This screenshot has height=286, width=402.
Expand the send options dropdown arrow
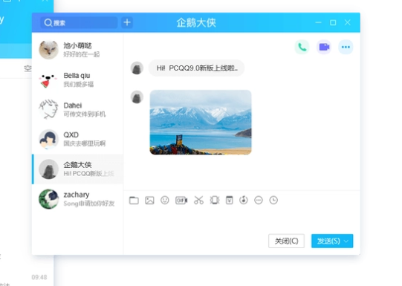point(346,241)
